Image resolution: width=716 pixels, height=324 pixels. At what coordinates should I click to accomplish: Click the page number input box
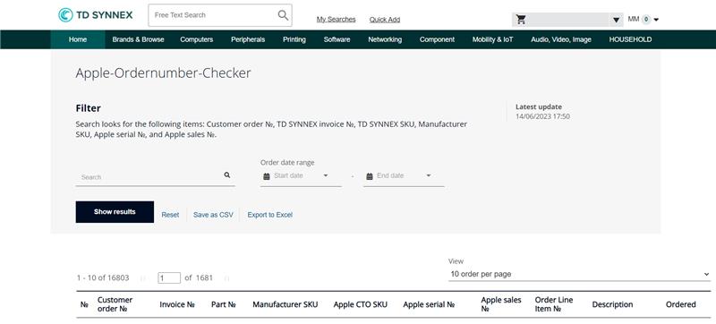coord(169,277)
